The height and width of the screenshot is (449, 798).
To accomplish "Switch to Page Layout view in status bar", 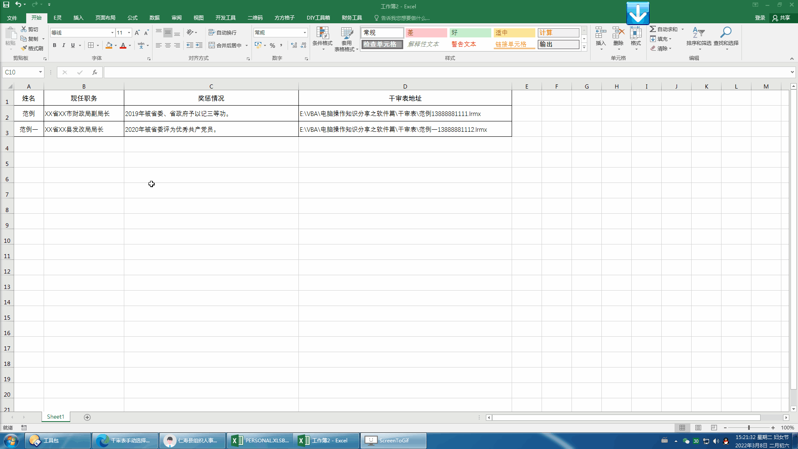I will (x=698, y=427).
